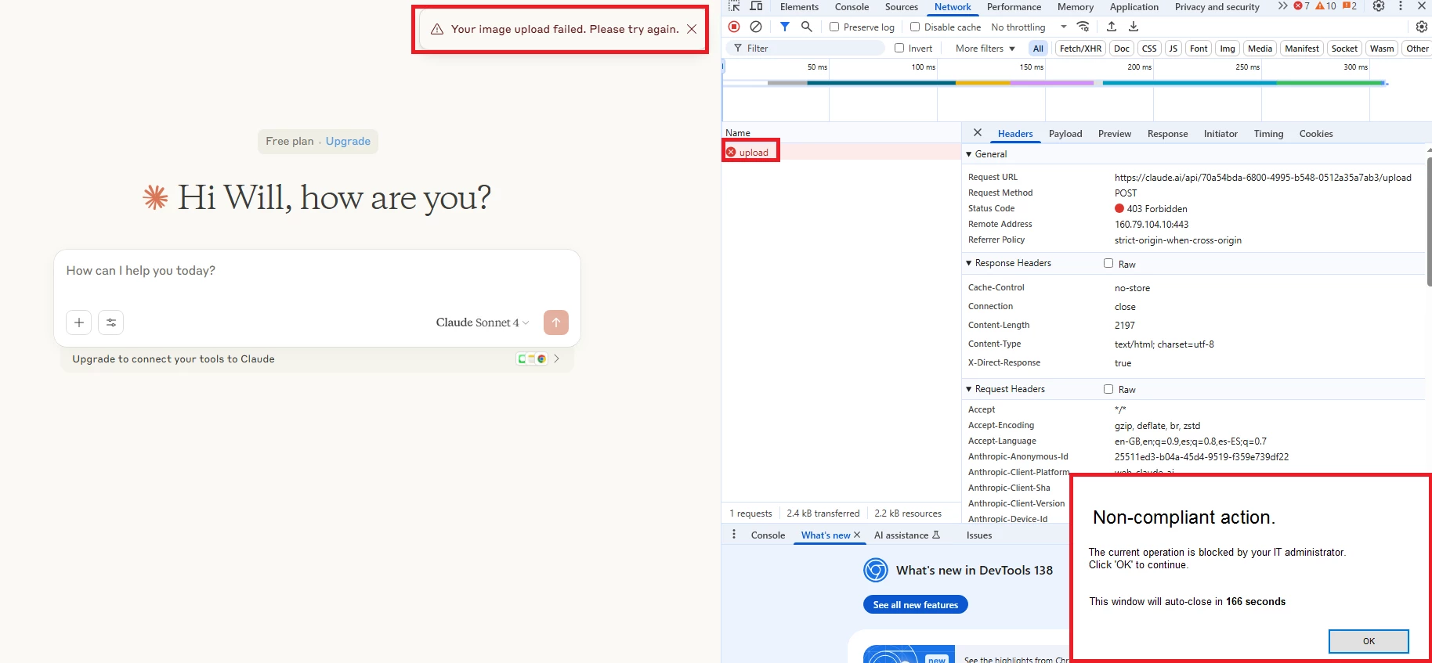Import HAR file with upload arrow icon
1432x663 pixels.
click(x=1112, y=27)
